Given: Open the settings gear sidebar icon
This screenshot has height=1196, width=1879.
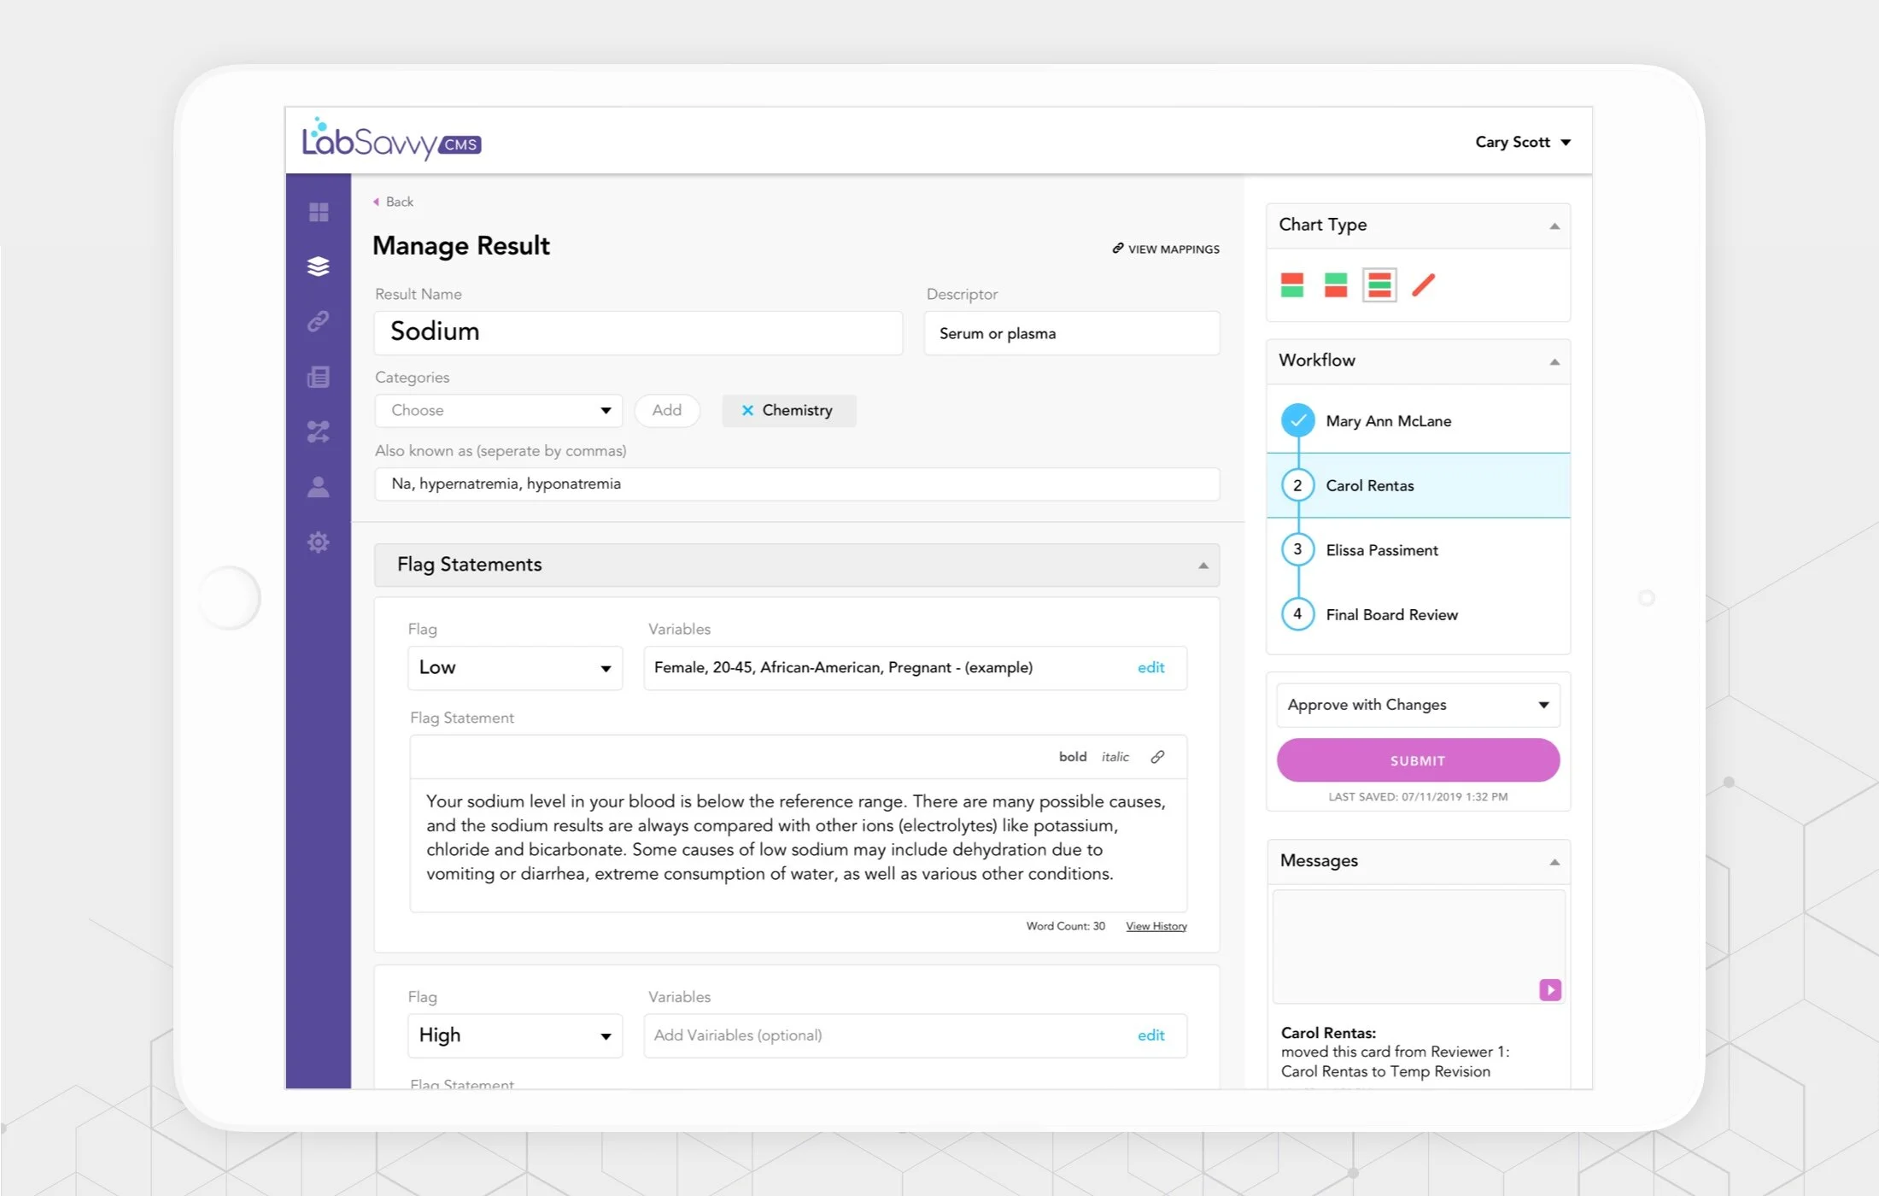Looking at the screenshot, I should tap(319, 542).
